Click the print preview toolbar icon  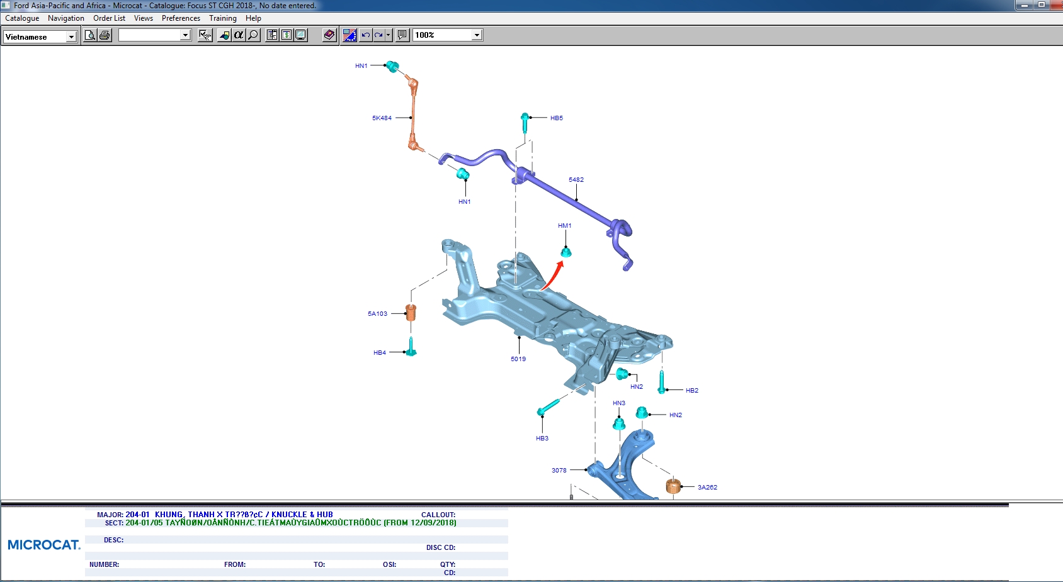point(90,35)
